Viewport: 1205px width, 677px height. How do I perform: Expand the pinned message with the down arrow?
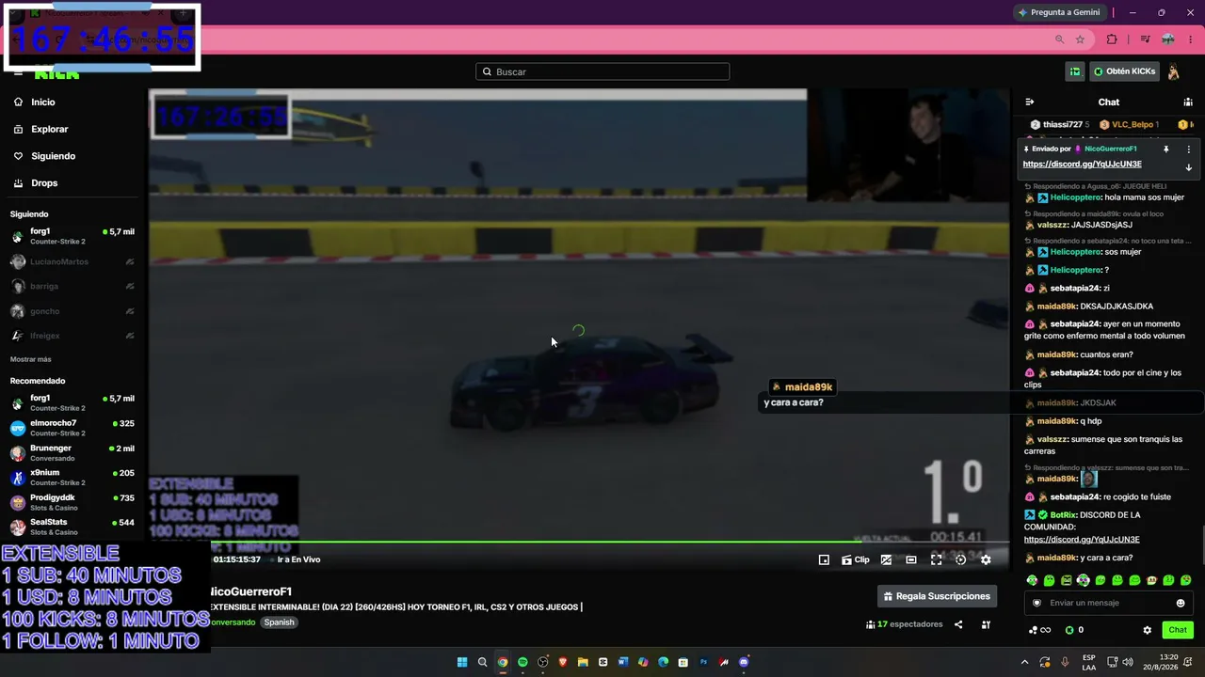point(1188,167)
